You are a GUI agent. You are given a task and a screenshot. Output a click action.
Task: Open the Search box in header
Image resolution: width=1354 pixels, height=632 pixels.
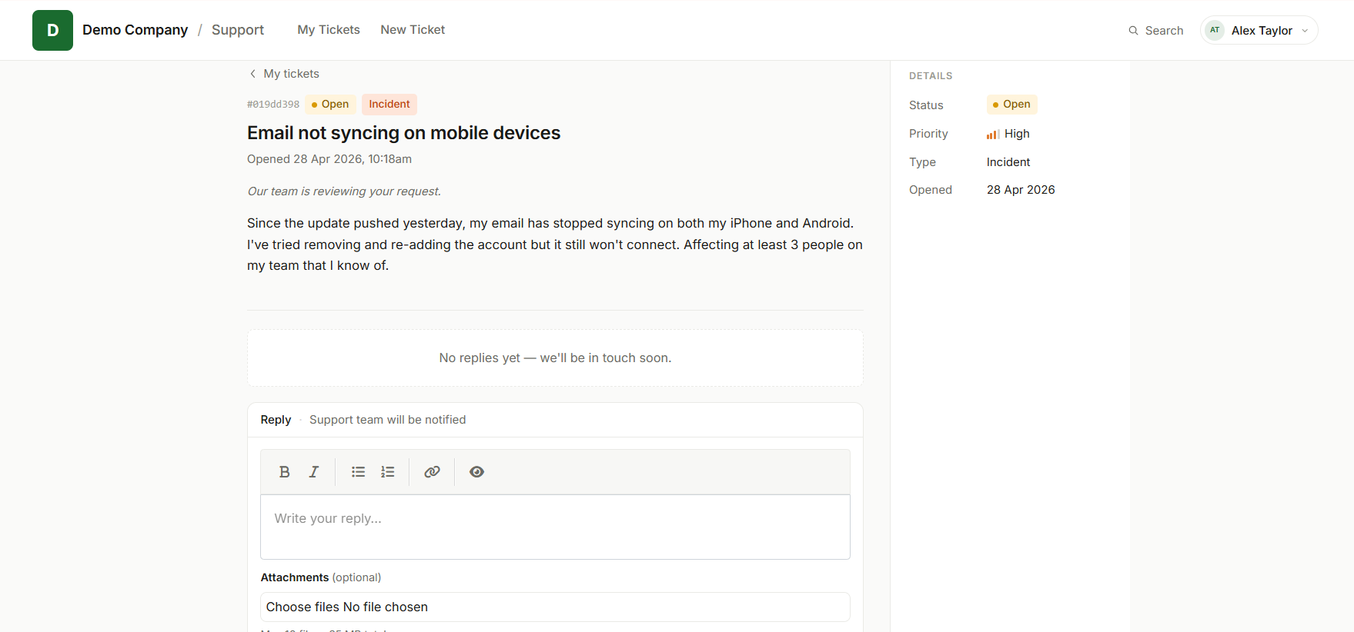(1156, 31)
